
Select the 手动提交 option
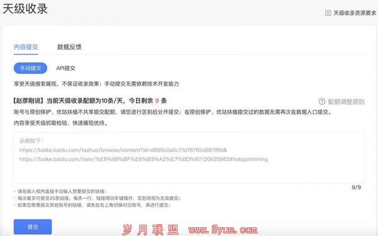(x=30, y=68)
